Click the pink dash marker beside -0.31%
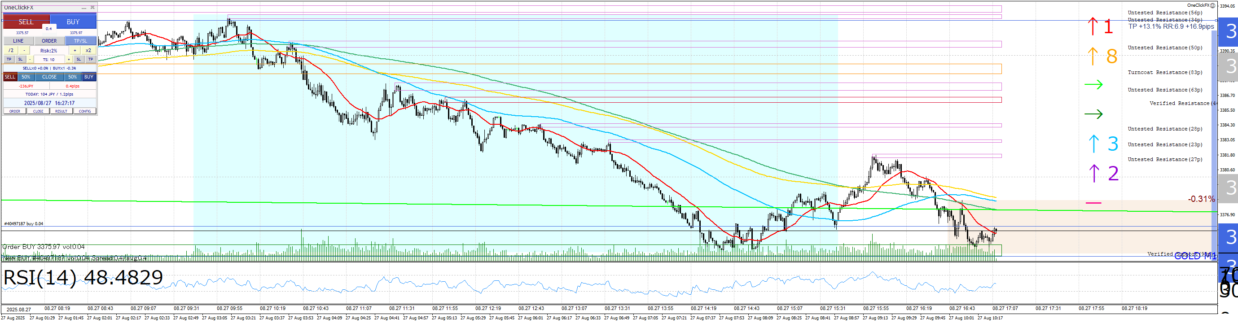1238x323 pixels. tap(1093, 203)
